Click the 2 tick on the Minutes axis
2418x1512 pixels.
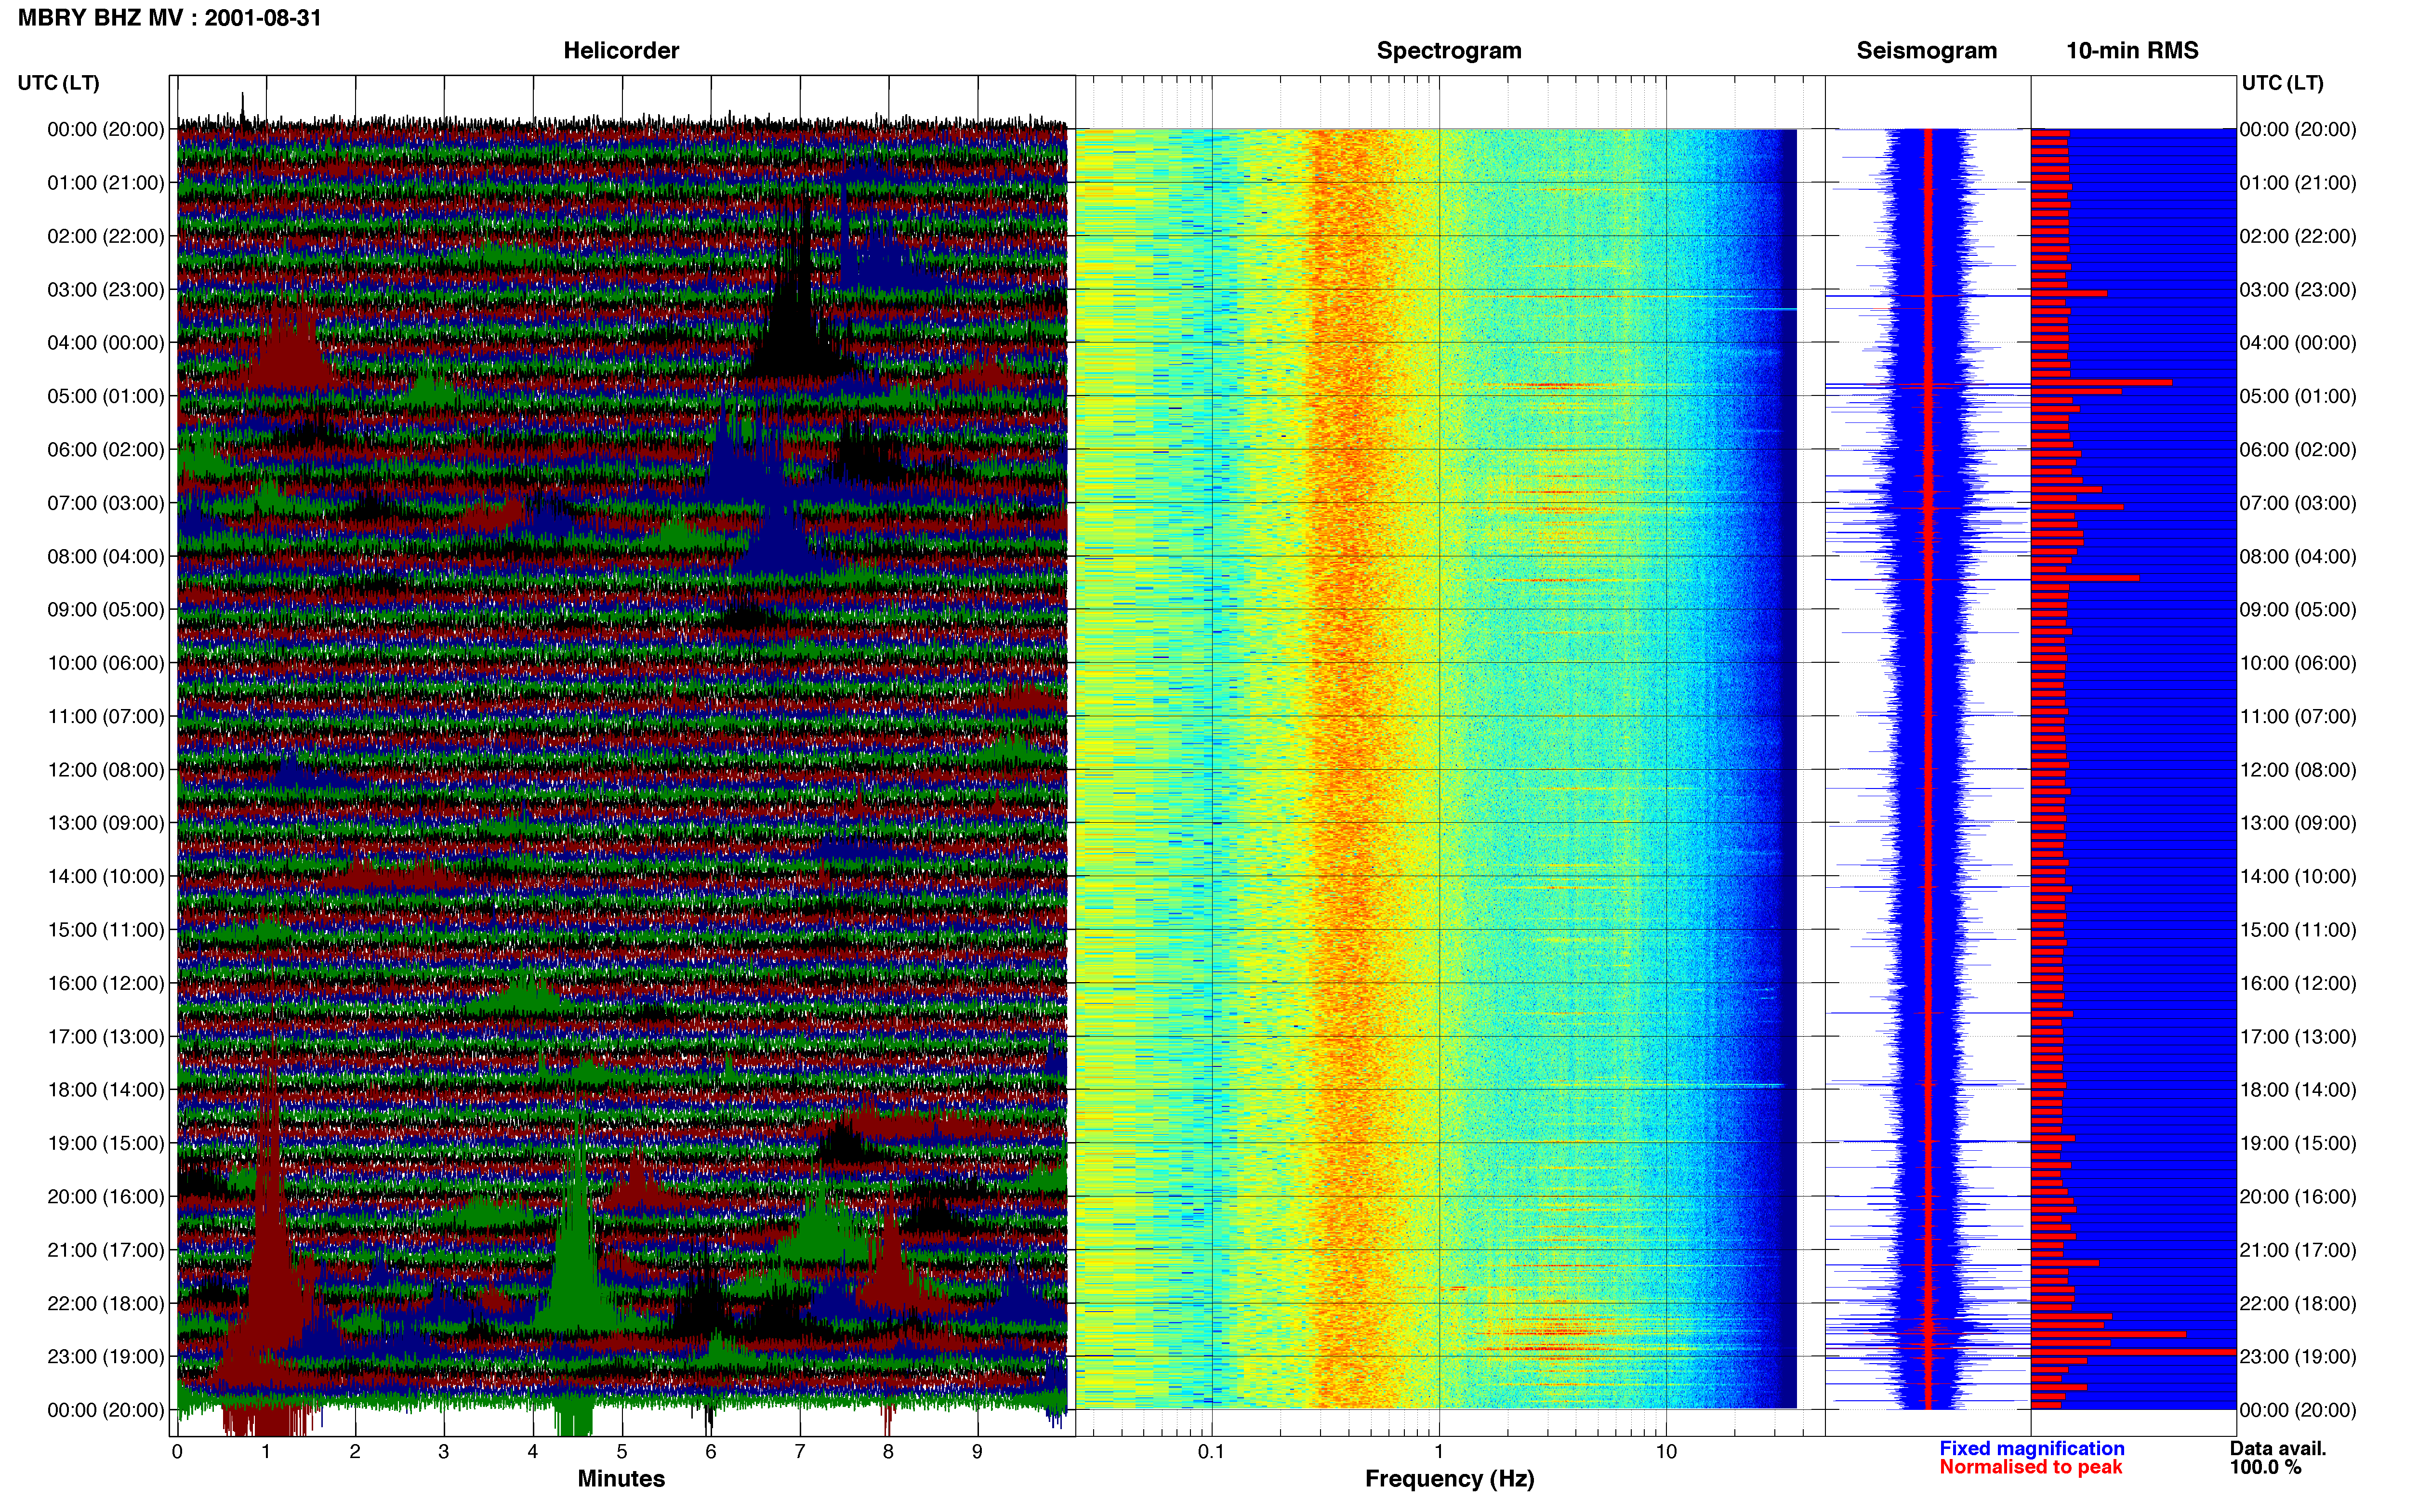[x=355, y=1452]
